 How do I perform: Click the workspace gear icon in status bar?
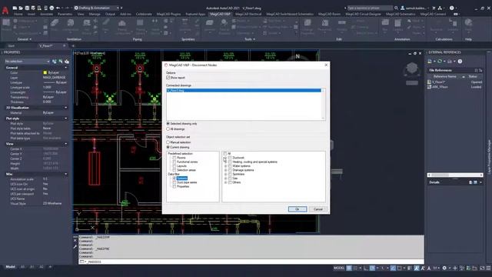(444, 268)
